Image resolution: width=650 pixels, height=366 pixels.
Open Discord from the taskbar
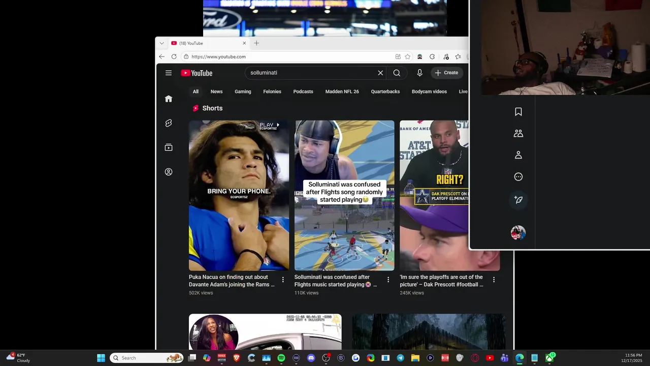click(311, 358)
